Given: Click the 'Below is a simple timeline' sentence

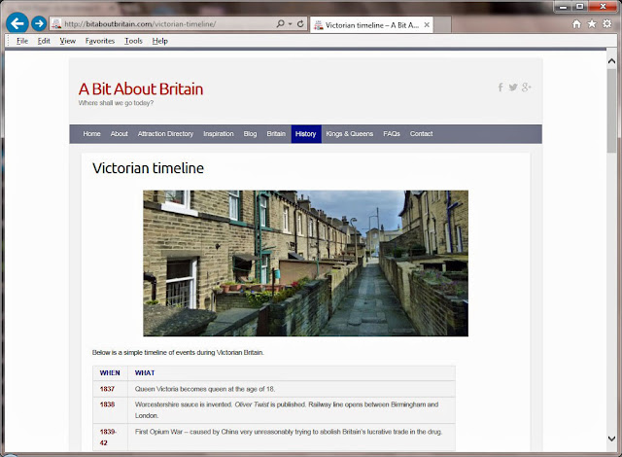Looking at the screenshot, I should [x=178, y=352].
